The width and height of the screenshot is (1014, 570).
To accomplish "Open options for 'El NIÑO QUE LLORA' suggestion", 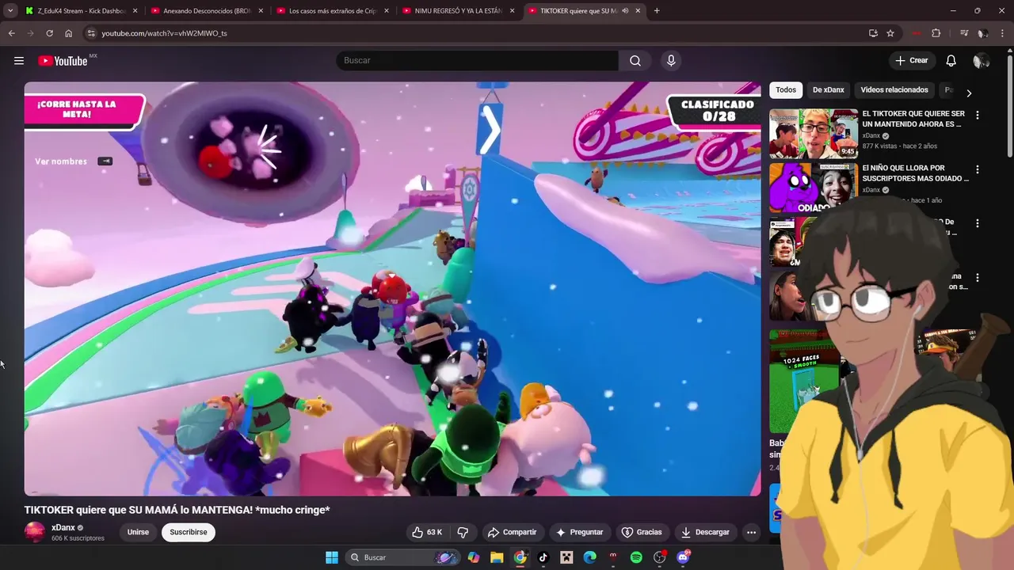I will click(x=977, y=169).
